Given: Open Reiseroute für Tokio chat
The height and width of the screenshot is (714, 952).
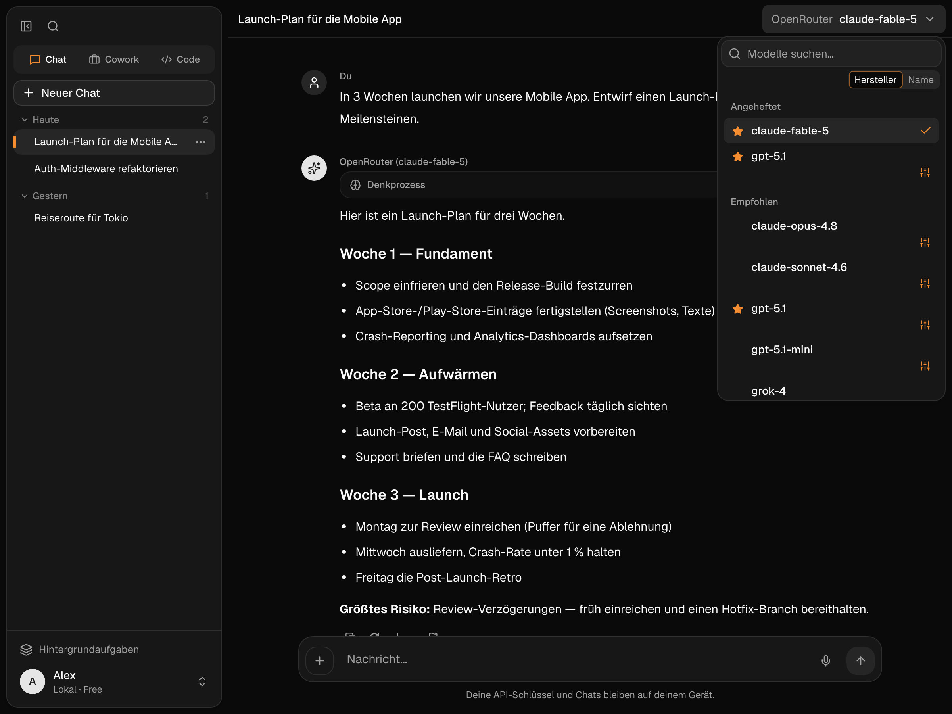Looking at the screenshot, I should pos(114,218).
